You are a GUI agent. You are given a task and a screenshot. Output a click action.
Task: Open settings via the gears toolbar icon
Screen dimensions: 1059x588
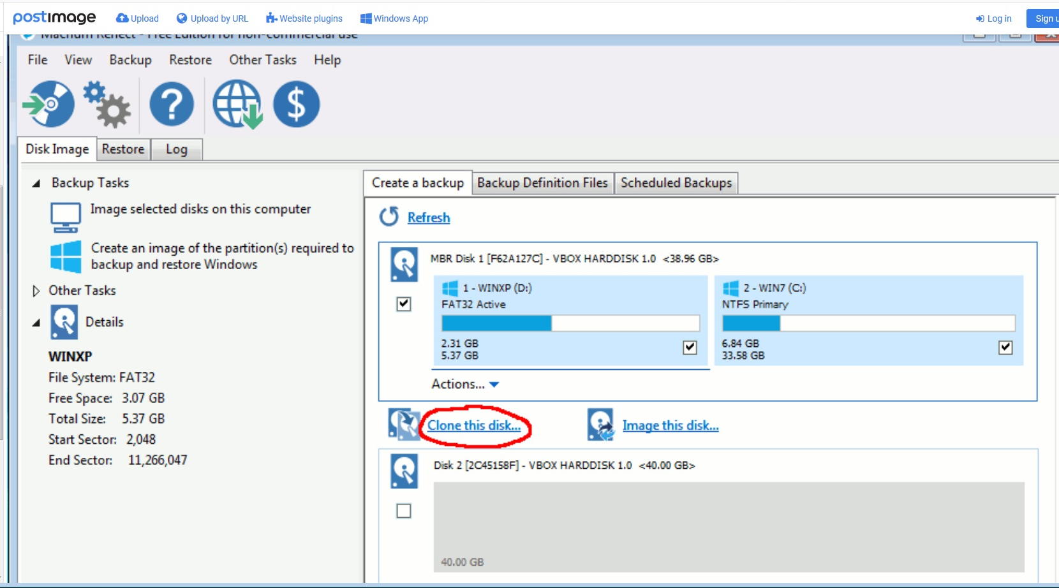pos(107,104)
